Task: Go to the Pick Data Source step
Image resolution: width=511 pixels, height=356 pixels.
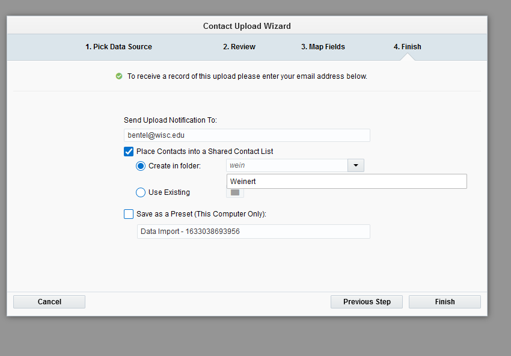Action: [x=118, y=47]
